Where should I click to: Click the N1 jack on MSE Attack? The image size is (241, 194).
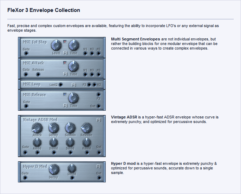85,75
